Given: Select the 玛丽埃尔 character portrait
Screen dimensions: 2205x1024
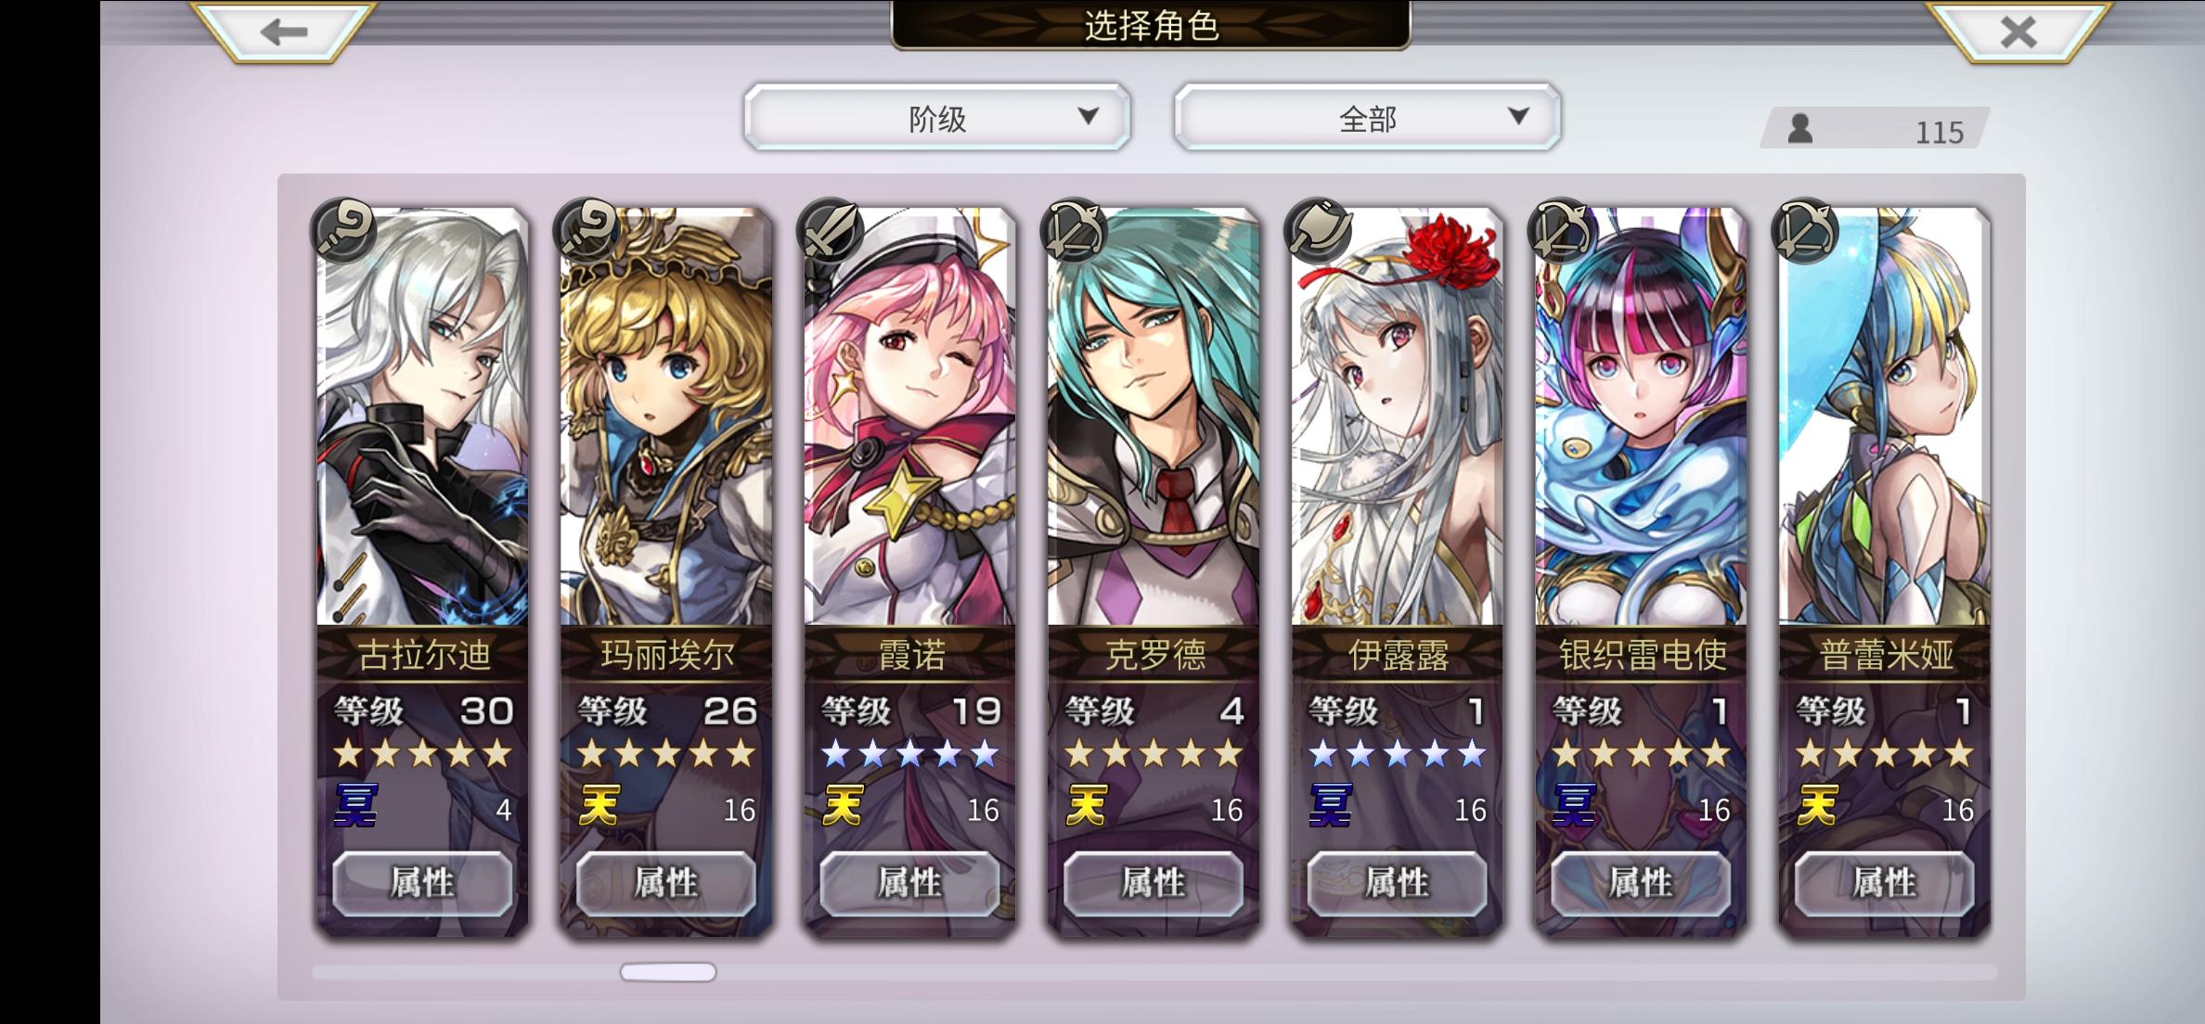Looking at the screenshot, I should [x=666, y=417].
